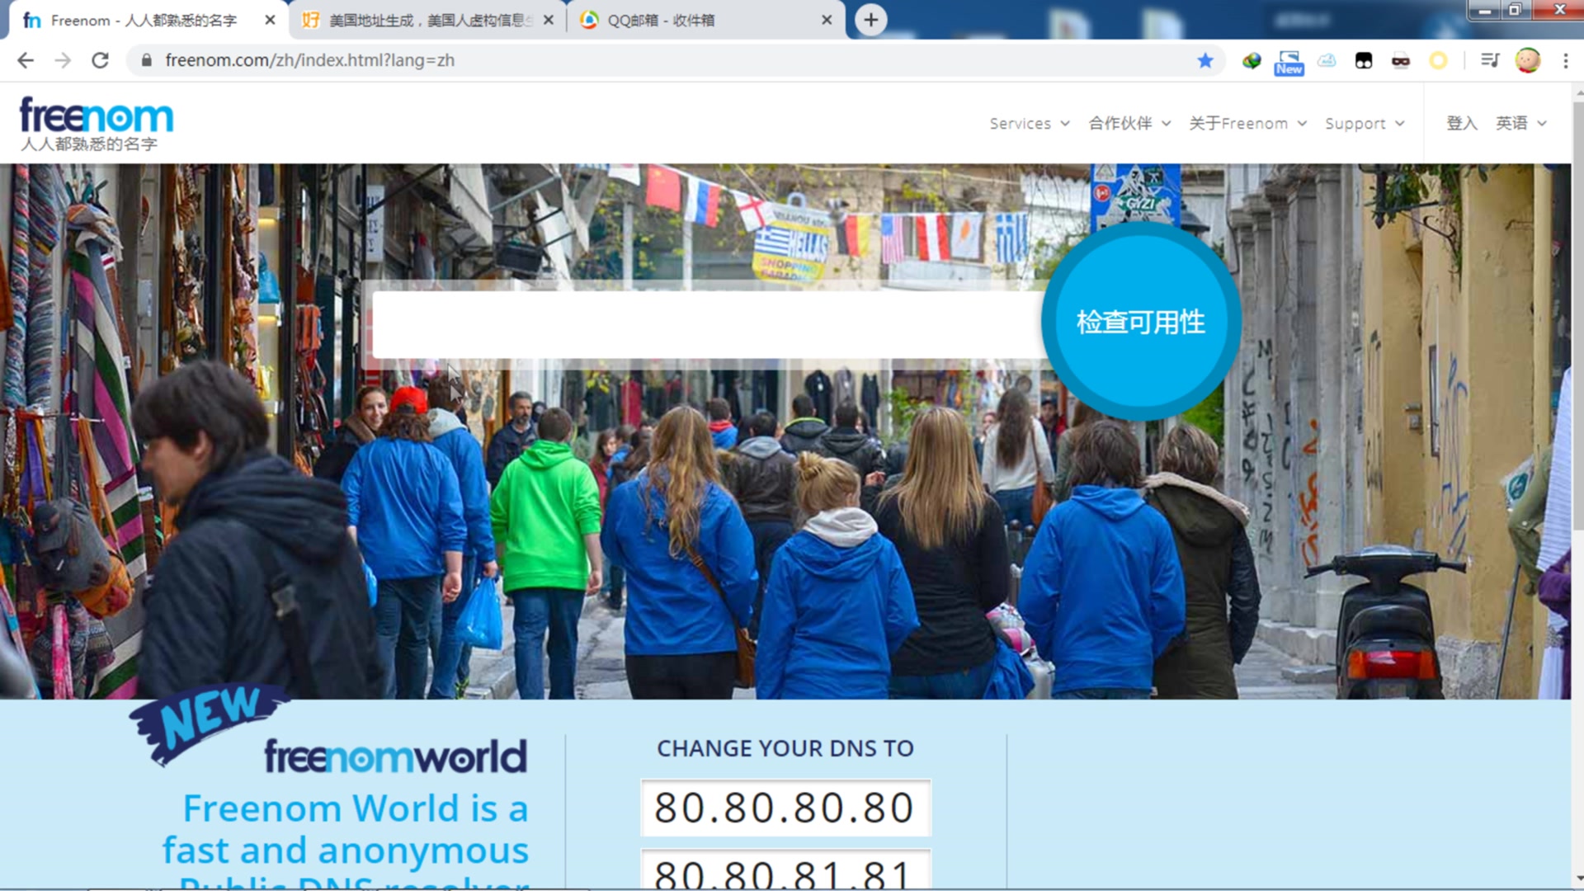Viewport: 1584px width, 891px height.
Task: Open the Chrome three-dot menu
Action: tap(1565, 60)
